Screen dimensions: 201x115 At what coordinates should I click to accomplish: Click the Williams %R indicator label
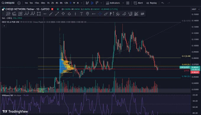click(7, 95)
